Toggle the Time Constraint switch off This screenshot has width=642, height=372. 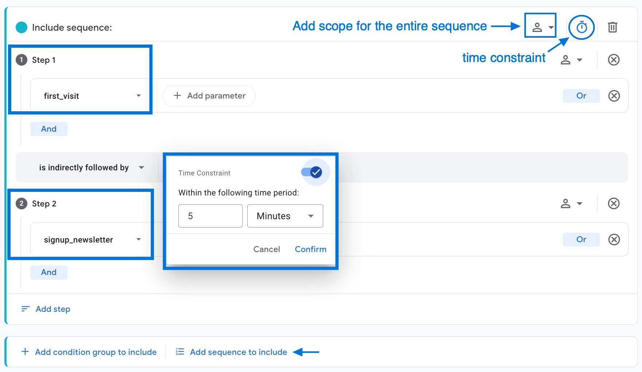312,172
